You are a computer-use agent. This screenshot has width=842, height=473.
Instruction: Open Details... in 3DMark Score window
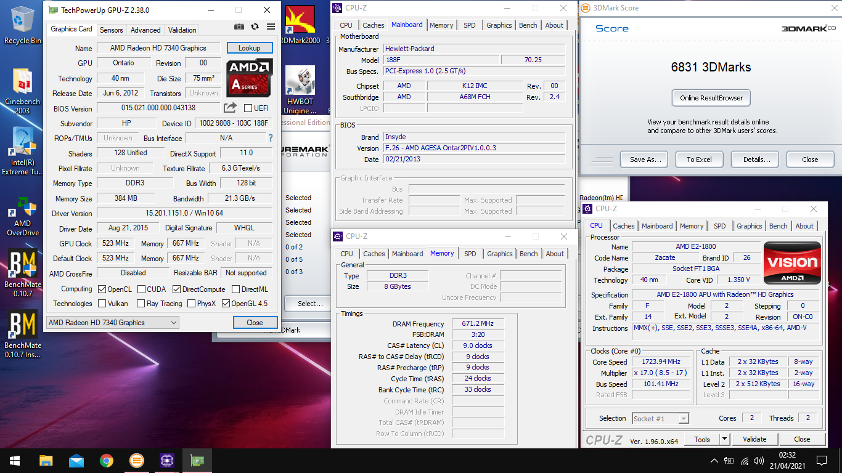(x=756, y=160)
